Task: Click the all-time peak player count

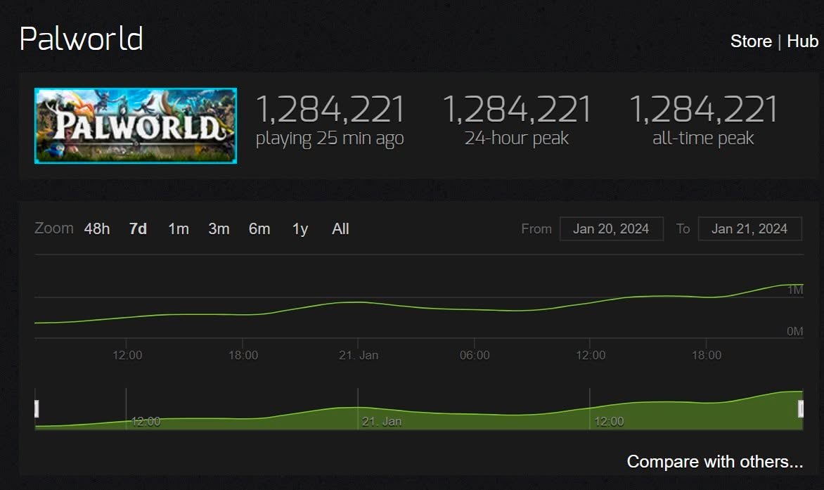Action: click(x=703, y=110)
